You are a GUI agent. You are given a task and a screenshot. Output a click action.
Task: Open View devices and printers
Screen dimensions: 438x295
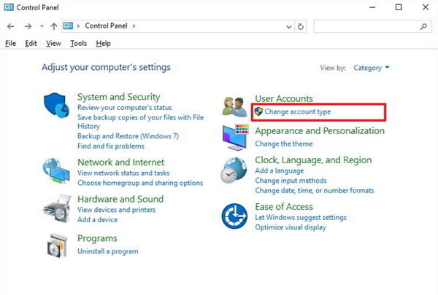117,210
